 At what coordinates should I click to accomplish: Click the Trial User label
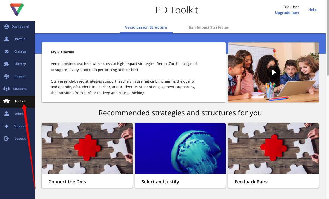pyautogui.click(x=291, y=7)
